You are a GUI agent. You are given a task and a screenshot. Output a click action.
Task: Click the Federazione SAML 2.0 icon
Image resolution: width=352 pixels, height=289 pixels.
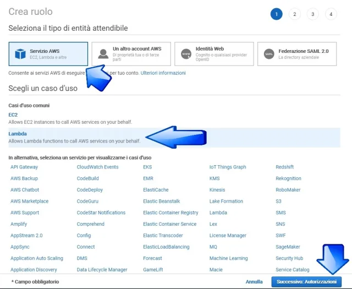pyautogui.click(x=269, y=54)
